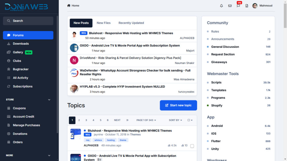Click the Donations sidebar icon

9,134
